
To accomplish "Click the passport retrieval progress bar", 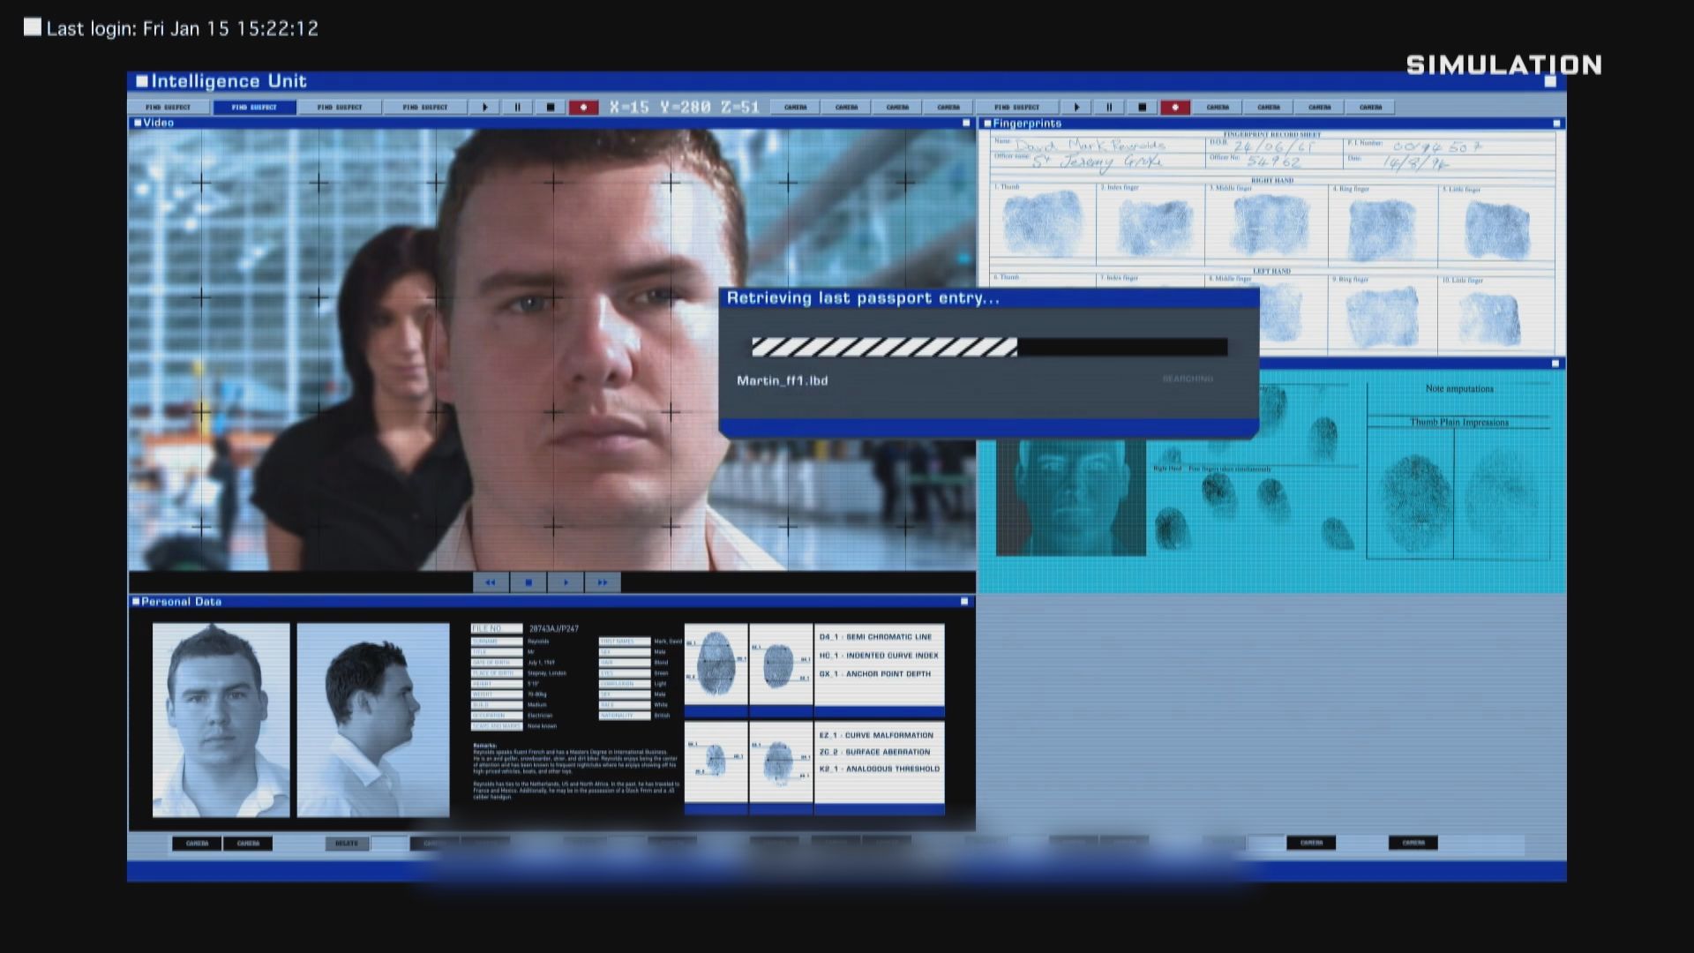I will [x=988, y=348].
